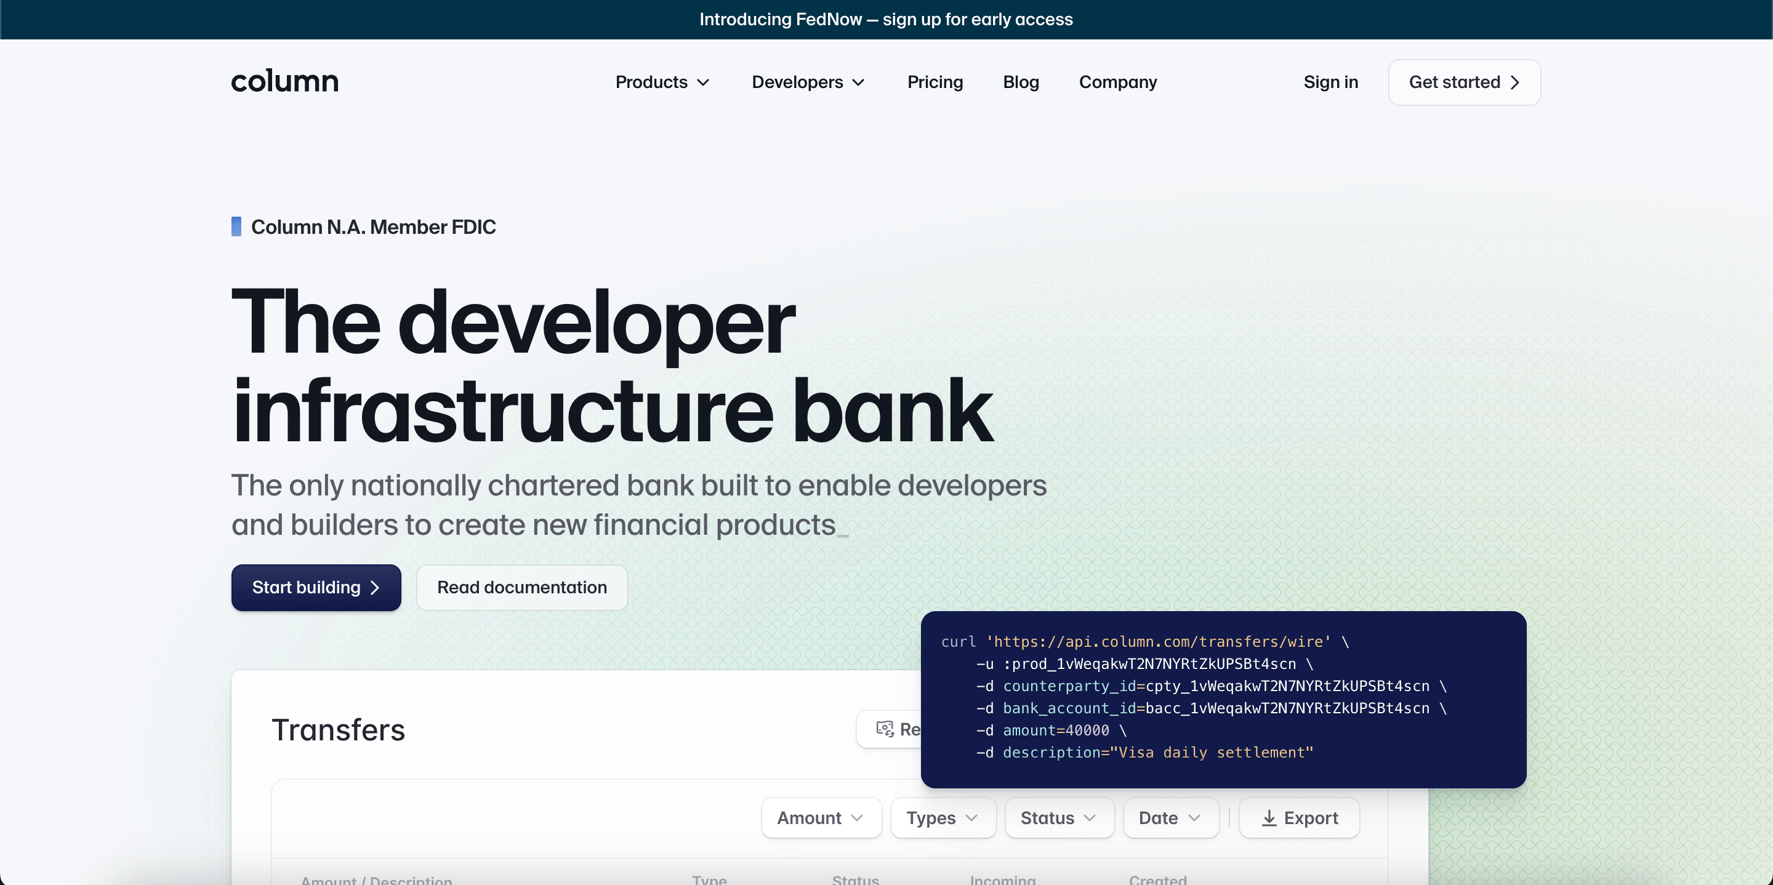Image resolution: width=1773 pixels, height=885 pixels.
Task: Click the blue Column N.A. badge icon
Action: pyautogui.click(x=236, y=226)
